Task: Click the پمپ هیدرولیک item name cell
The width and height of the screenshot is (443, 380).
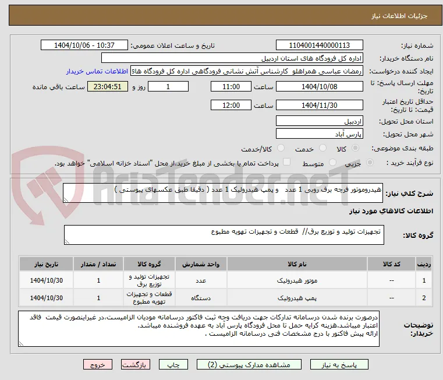Action: 297,298
